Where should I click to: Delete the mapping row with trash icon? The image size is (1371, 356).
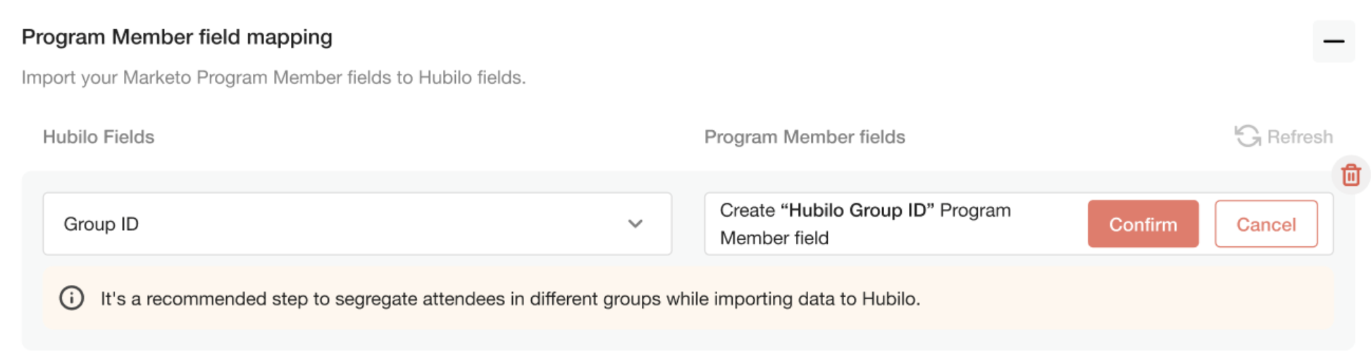(x=1351, y=174)
